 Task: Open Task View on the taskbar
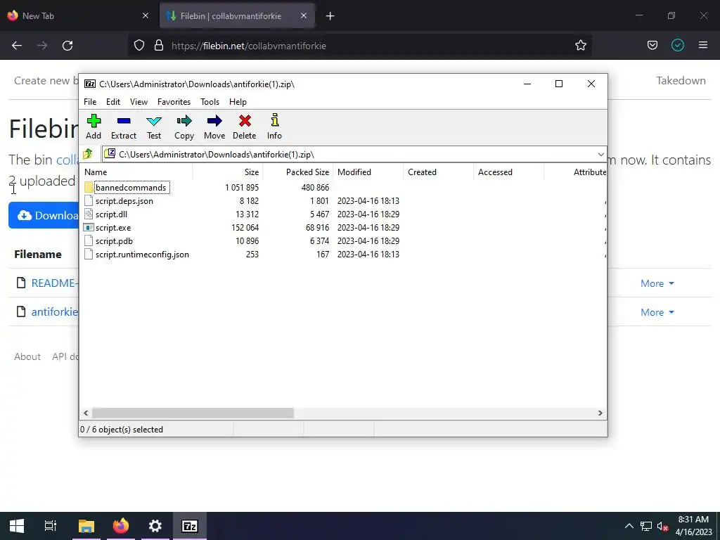pyautogui.click(x=51, y=526)
